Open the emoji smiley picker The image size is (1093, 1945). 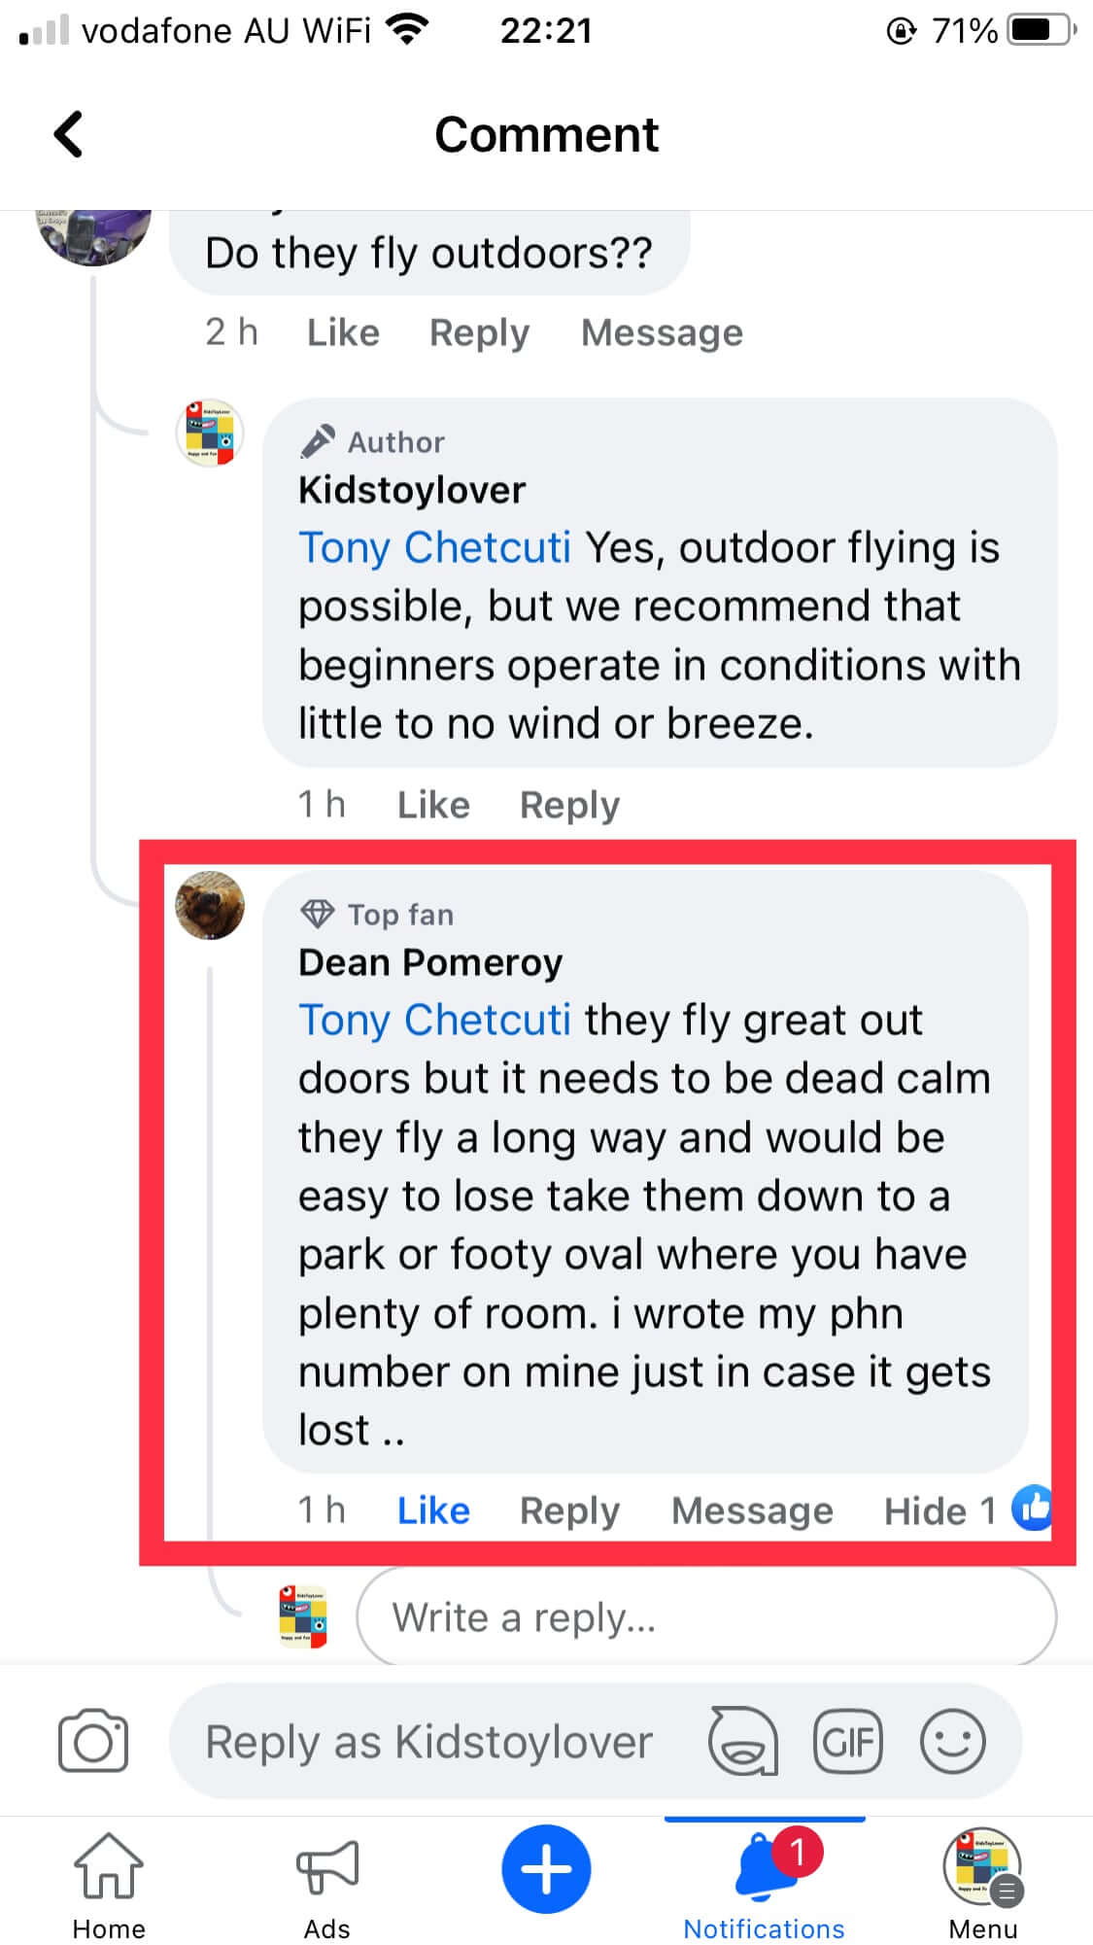coord(953,1741)
